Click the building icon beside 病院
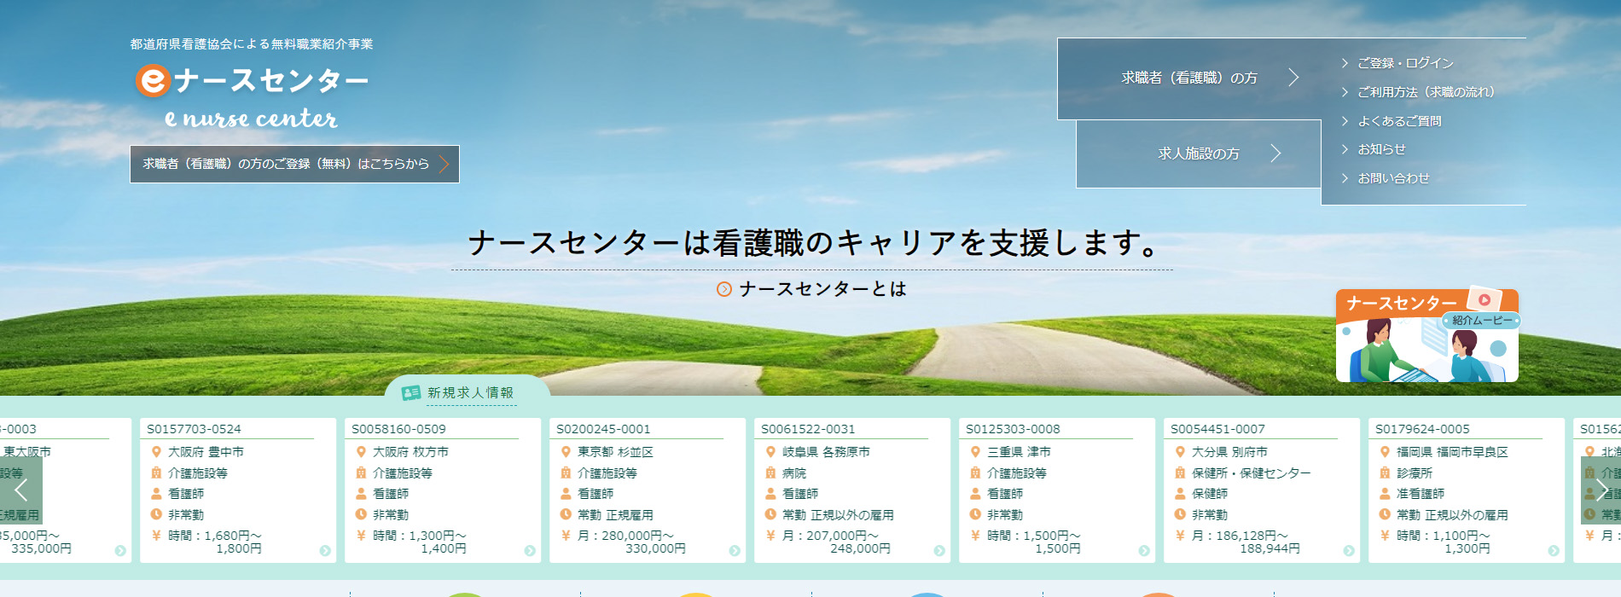Screen dimensions: 1621x597 pyautogui.click(x=770, y=472)
